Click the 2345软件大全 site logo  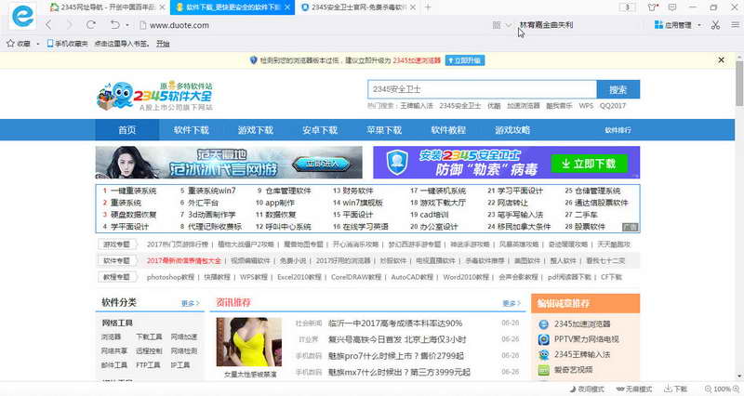pyautogui.click(x=154, y=96)
